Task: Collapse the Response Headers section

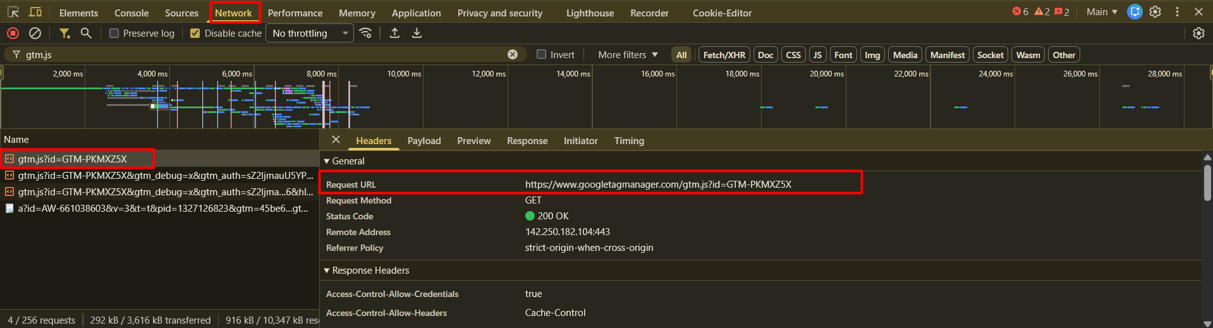Action: 327,270
